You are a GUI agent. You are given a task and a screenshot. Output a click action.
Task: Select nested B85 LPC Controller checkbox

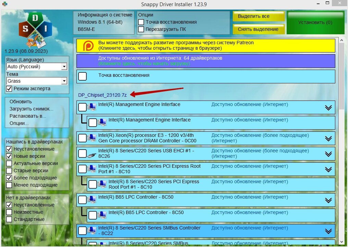pyautogui.click(x=93, y=215)
